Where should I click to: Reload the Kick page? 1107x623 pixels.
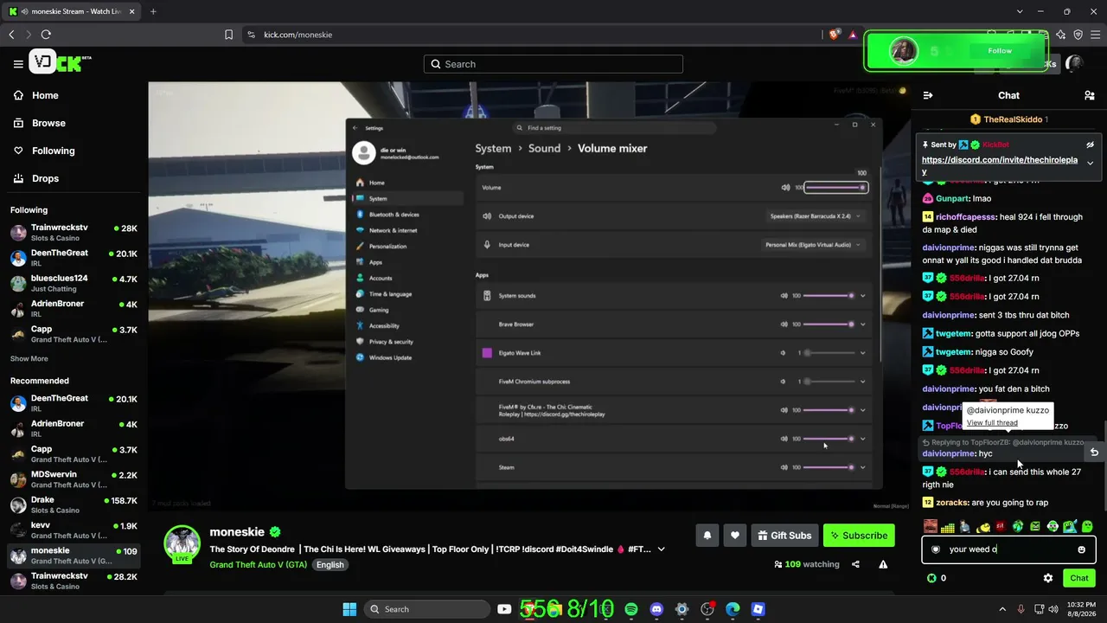click(46, 35)
